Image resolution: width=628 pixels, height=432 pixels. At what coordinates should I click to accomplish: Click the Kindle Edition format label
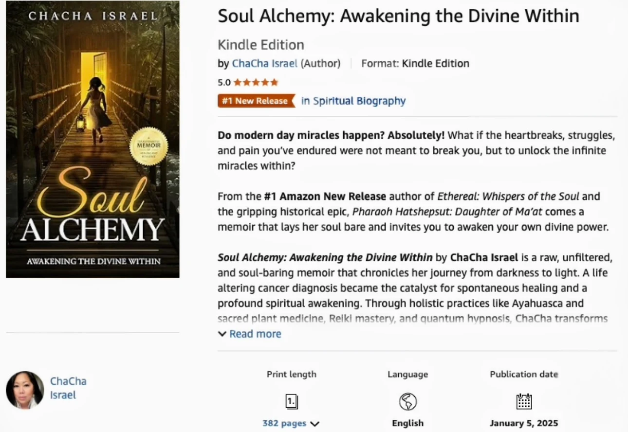click(x=435, y=63)
